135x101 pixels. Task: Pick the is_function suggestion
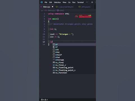[74, 73]
